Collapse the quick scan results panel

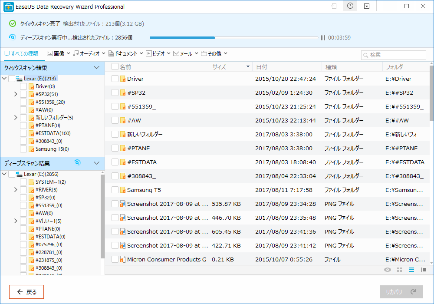pos(97,68)
